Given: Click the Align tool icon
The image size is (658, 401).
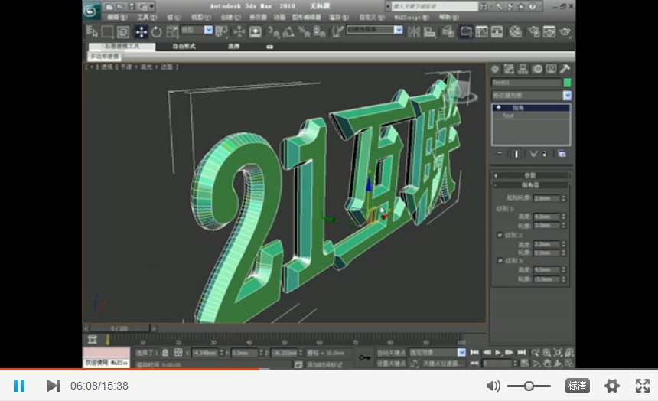Looking at the screenshot, I should tap(430, 31).
